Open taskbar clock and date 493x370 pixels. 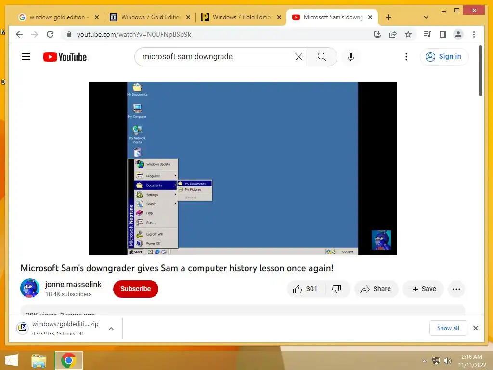click(x=472, y=360)
